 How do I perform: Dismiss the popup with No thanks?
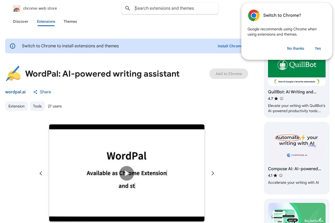pyautogui.click(x=295, y=48)
